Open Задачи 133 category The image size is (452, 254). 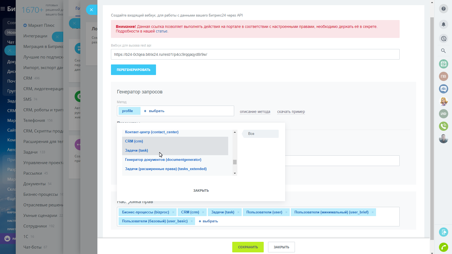[34, 152]
